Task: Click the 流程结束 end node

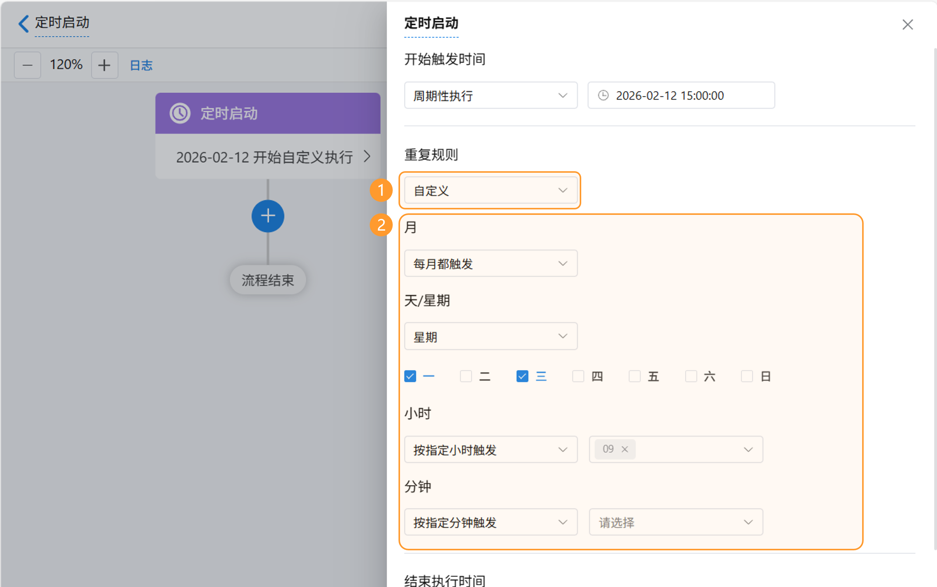Action: 268,280
